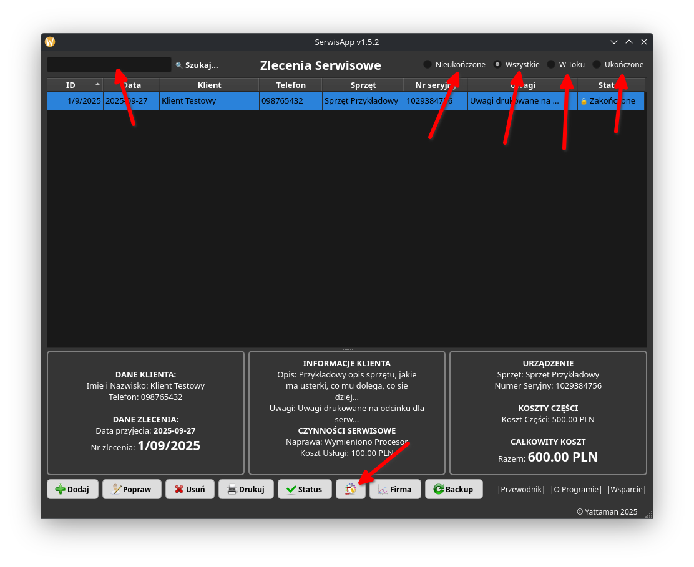This screenshot has width=694, height=567.
Task: Select the Klient Testowy order row
Action: tap(209, 101)
